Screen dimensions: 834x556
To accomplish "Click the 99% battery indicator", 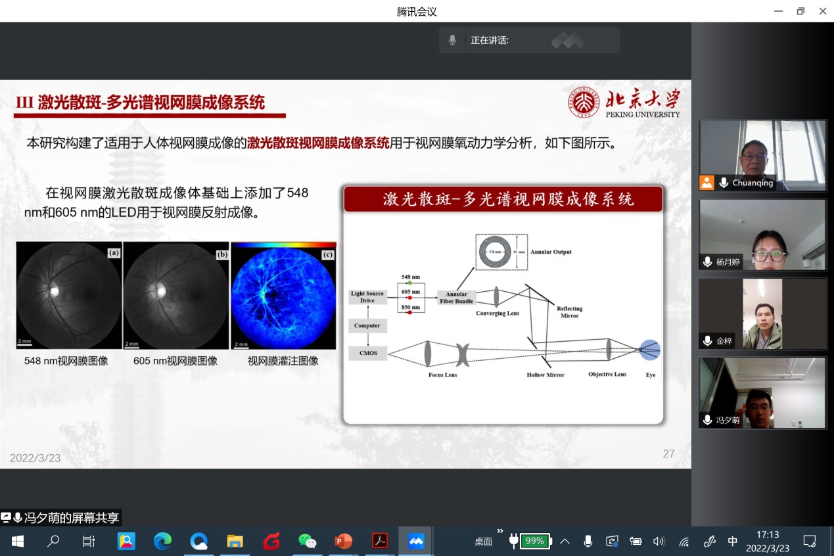I will tap(534, 541).
